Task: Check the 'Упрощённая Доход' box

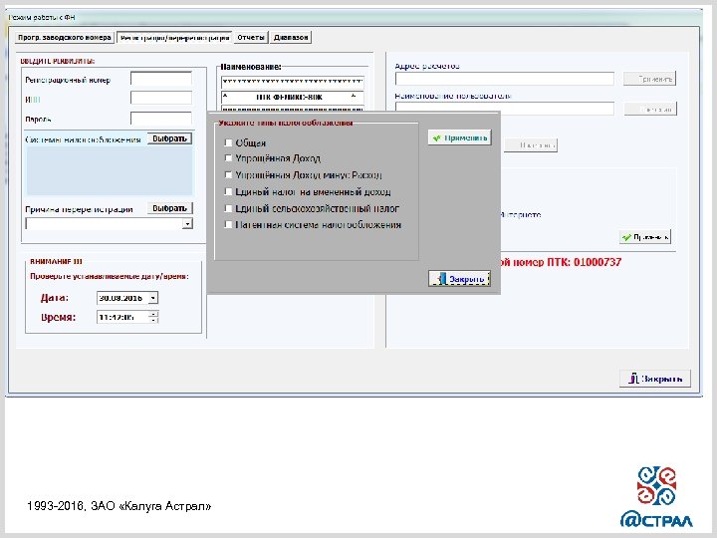Action: tap(228, 158)
